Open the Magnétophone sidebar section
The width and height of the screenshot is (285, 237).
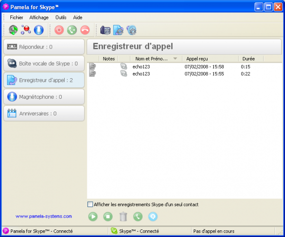pos(44,97)
